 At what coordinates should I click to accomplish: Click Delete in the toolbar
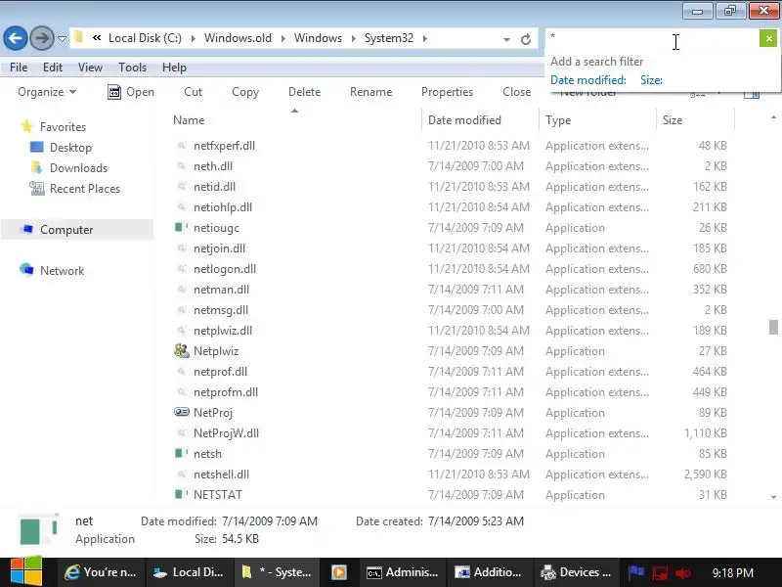coord(304,92)
